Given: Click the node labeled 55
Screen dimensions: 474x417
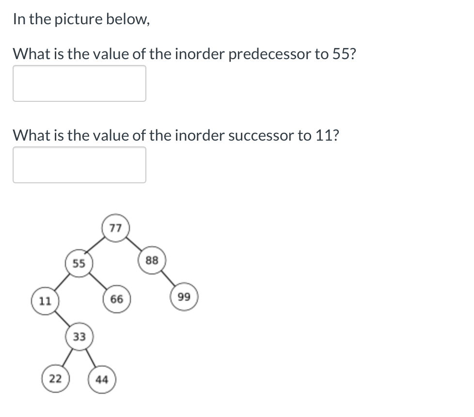Looking at the screenshot, I should 79,263.
